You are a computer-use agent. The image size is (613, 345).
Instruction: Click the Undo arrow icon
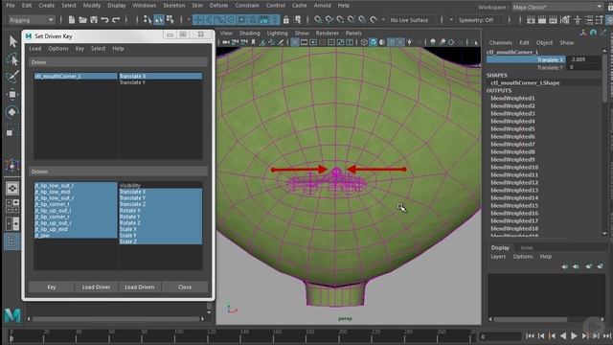(x=104, y=19)
